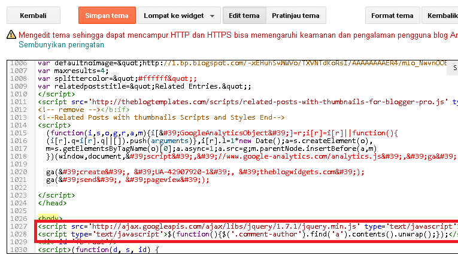Click the comment-author unwrap script line

248,234
